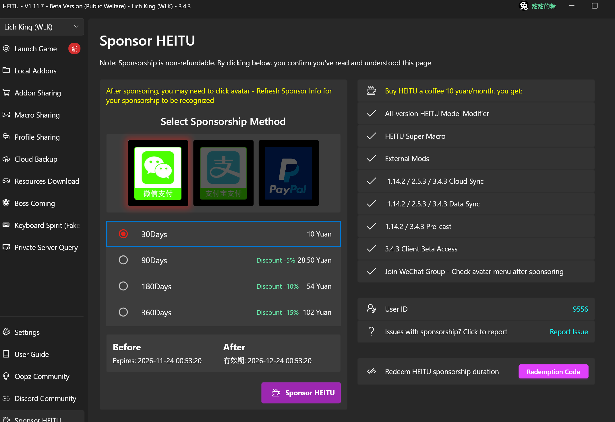Click the checkmark beside External Mods
This screenshot has height=422, width=615.
click(x=372, y=159)
